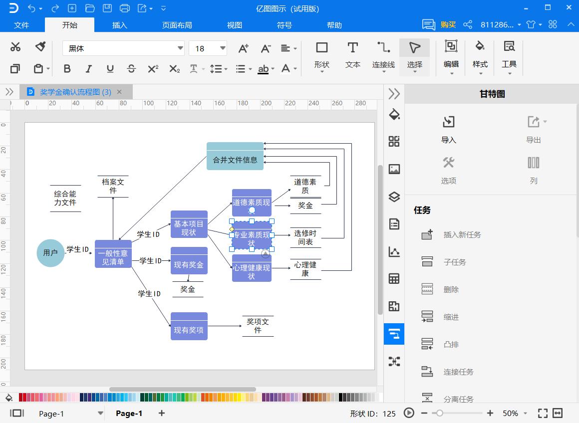Image resolution: width=579 pixels, height=423 pixels.
Task: Switch to the 插入 ribbon tab
Action: [119, 25]
